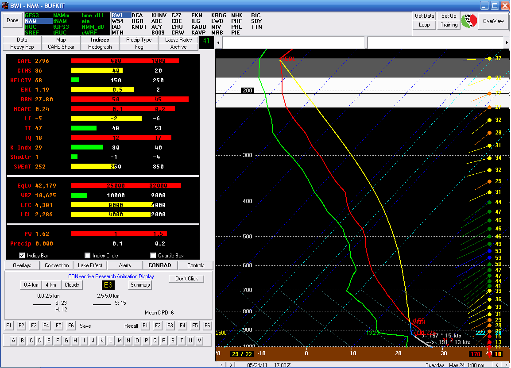Click the NWS-style round logo icon
Viewport: 511px width, 368px height.
pos(469,21)
